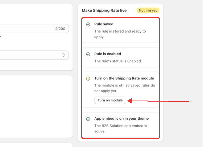
Task: Select the Rule saved title text
Action: click(x=104, y=24)
